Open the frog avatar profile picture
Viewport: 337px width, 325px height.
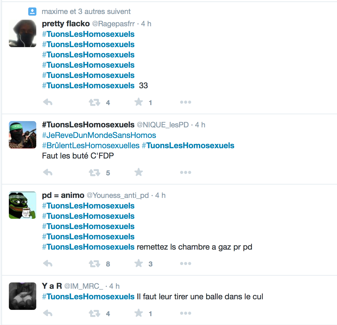click(x=23, y=205)
